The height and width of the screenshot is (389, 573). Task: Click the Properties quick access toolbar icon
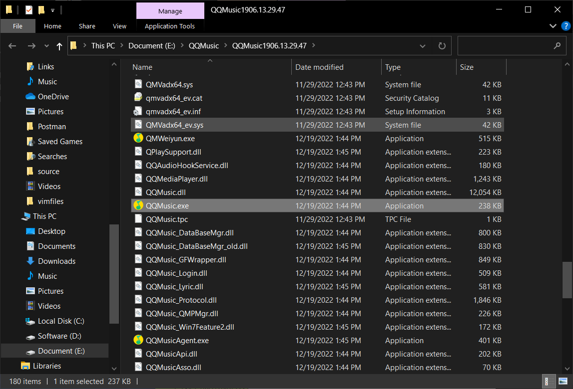[29, 10]
